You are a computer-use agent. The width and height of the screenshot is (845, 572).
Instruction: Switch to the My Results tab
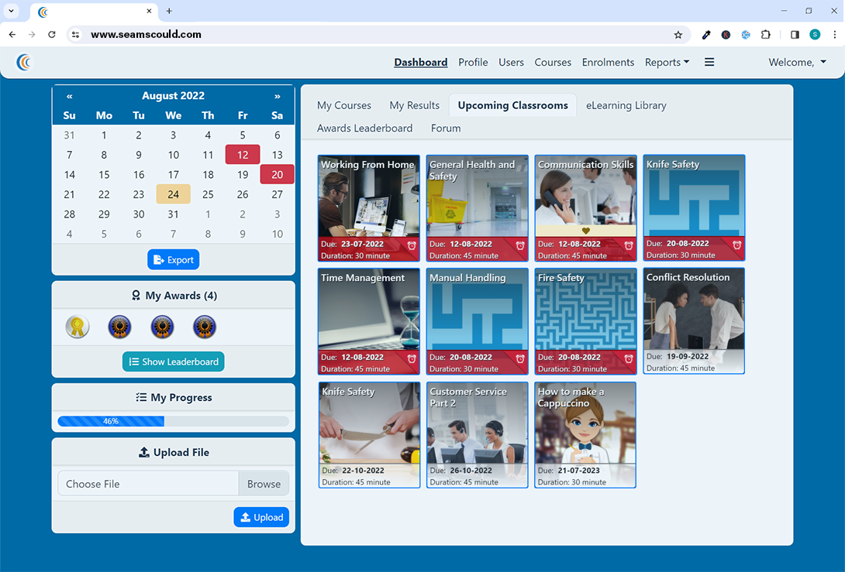point(414,105)
